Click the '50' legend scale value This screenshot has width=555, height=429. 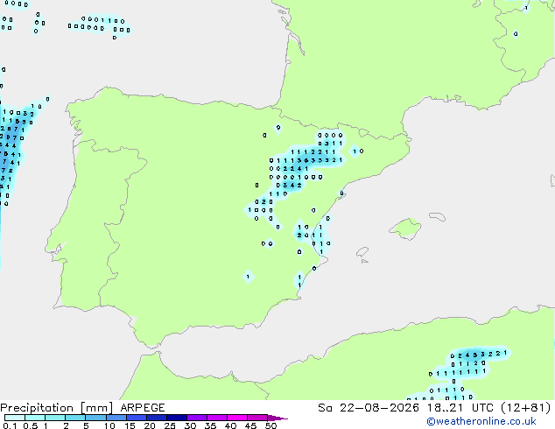tap(271, 425)
